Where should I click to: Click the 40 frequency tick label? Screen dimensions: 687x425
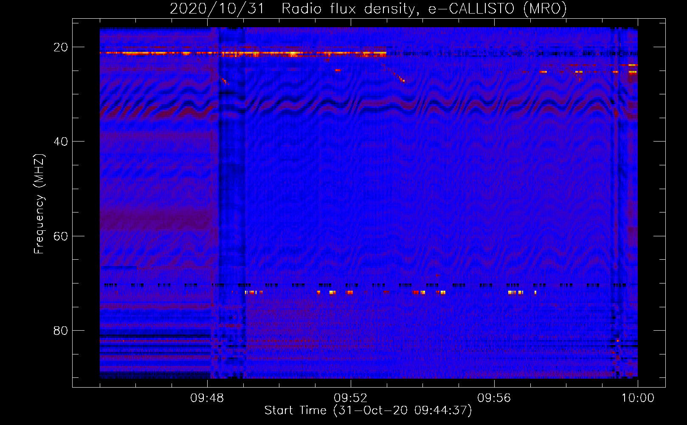coord(61,142)
